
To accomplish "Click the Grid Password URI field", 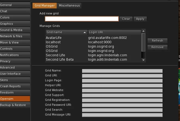I will (x=122, y=105).
